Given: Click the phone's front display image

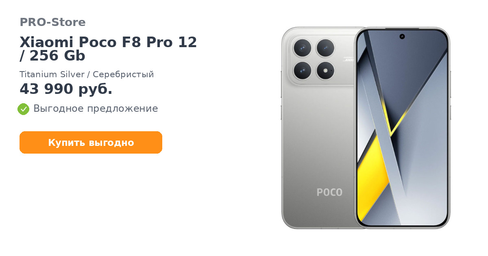Looking at the screenshot, I should tap(403, 128).
